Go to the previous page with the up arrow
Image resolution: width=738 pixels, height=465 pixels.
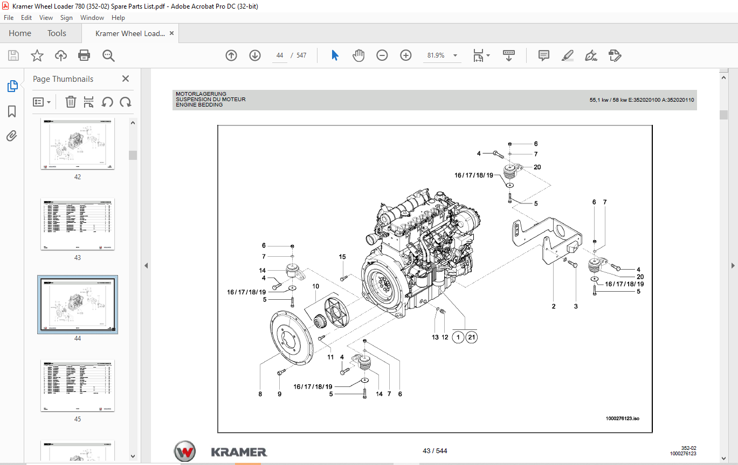(x=231, y=55)
